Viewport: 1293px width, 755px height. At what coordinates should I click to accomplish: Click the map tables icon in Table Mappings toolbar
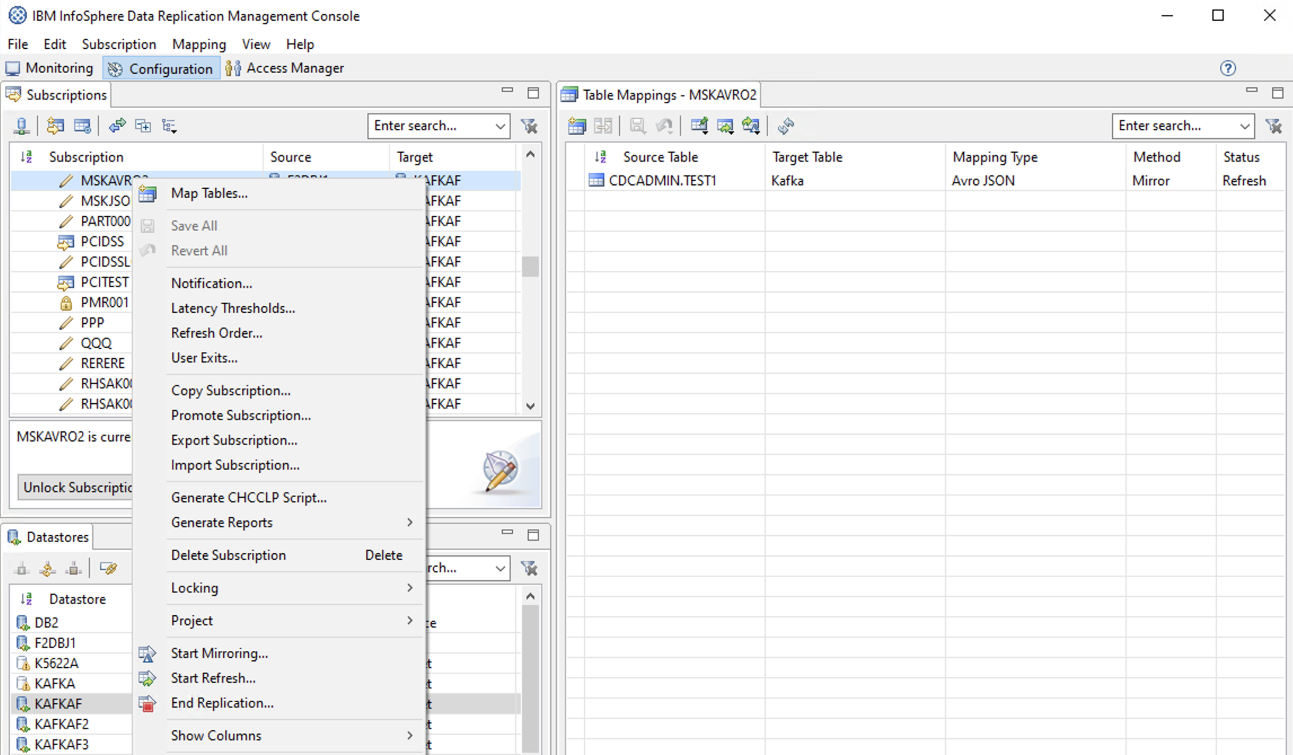pyautogui.click(x=577, y=126)
